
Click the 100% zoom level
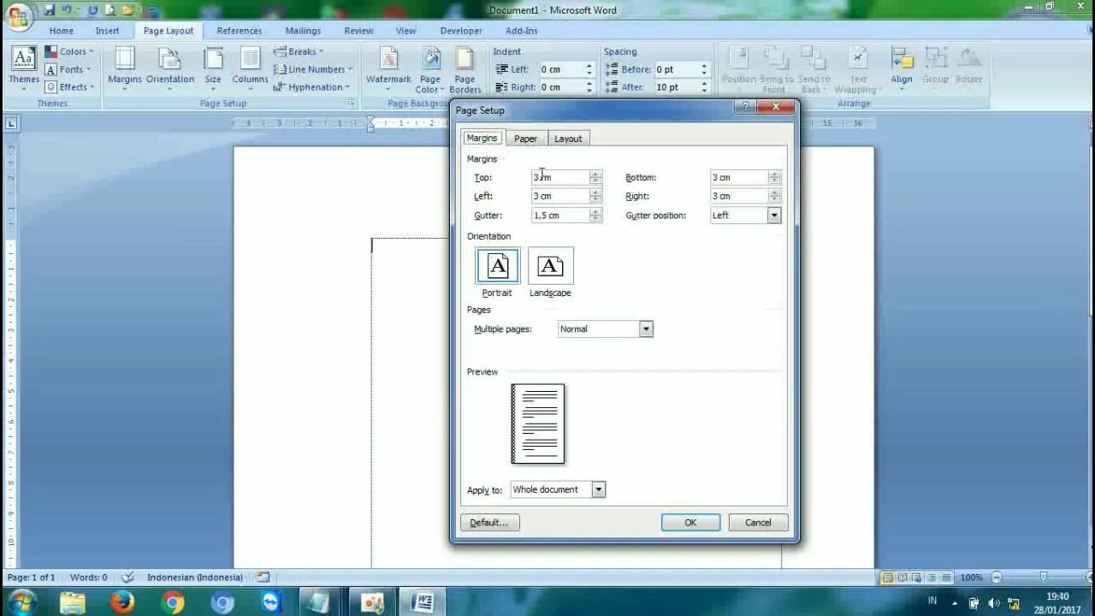pos(971,577)
